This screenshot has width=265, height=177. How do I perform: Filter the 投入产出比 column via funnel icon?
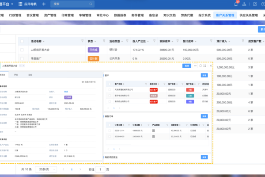tap(154, 41)
